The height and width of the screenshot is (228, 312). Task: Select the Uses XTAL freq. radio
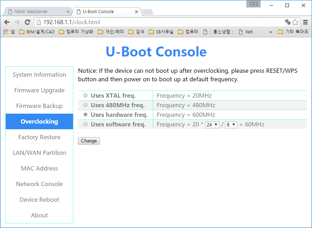pyautogui.click(x=85, y=95)
